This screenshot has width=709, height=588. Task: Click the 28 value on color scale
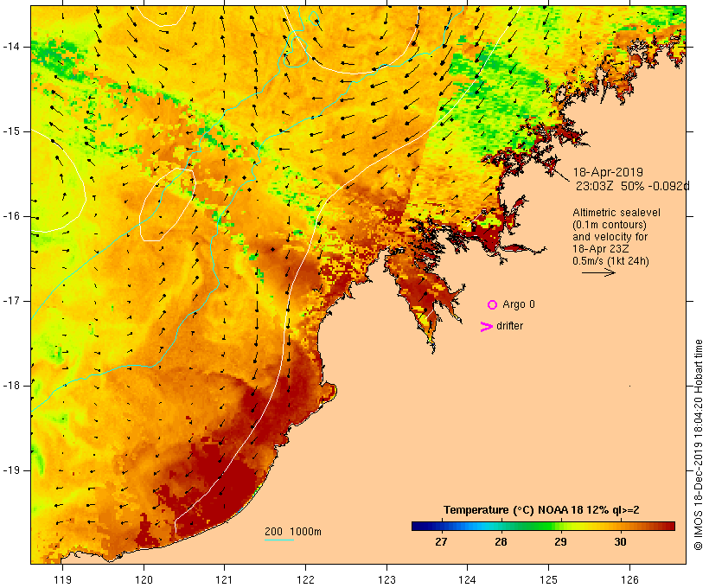pos(501,541)
